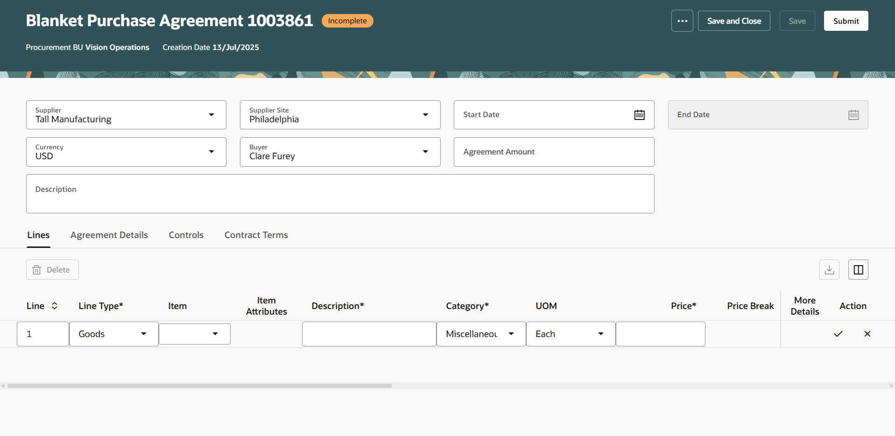Switch to the Agreement Details tab
Image resolution: width=895 pixels, height=436 pixels.
(x=109, y=235)
